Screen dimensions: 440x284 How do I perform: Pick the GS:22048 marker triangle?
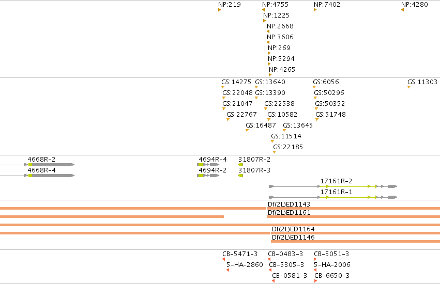[224, 98]
